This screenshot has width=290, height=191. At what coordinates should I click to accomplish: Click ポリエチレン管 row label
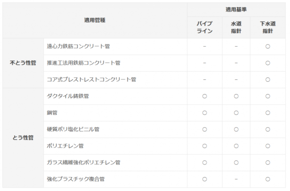coord(65,146)
